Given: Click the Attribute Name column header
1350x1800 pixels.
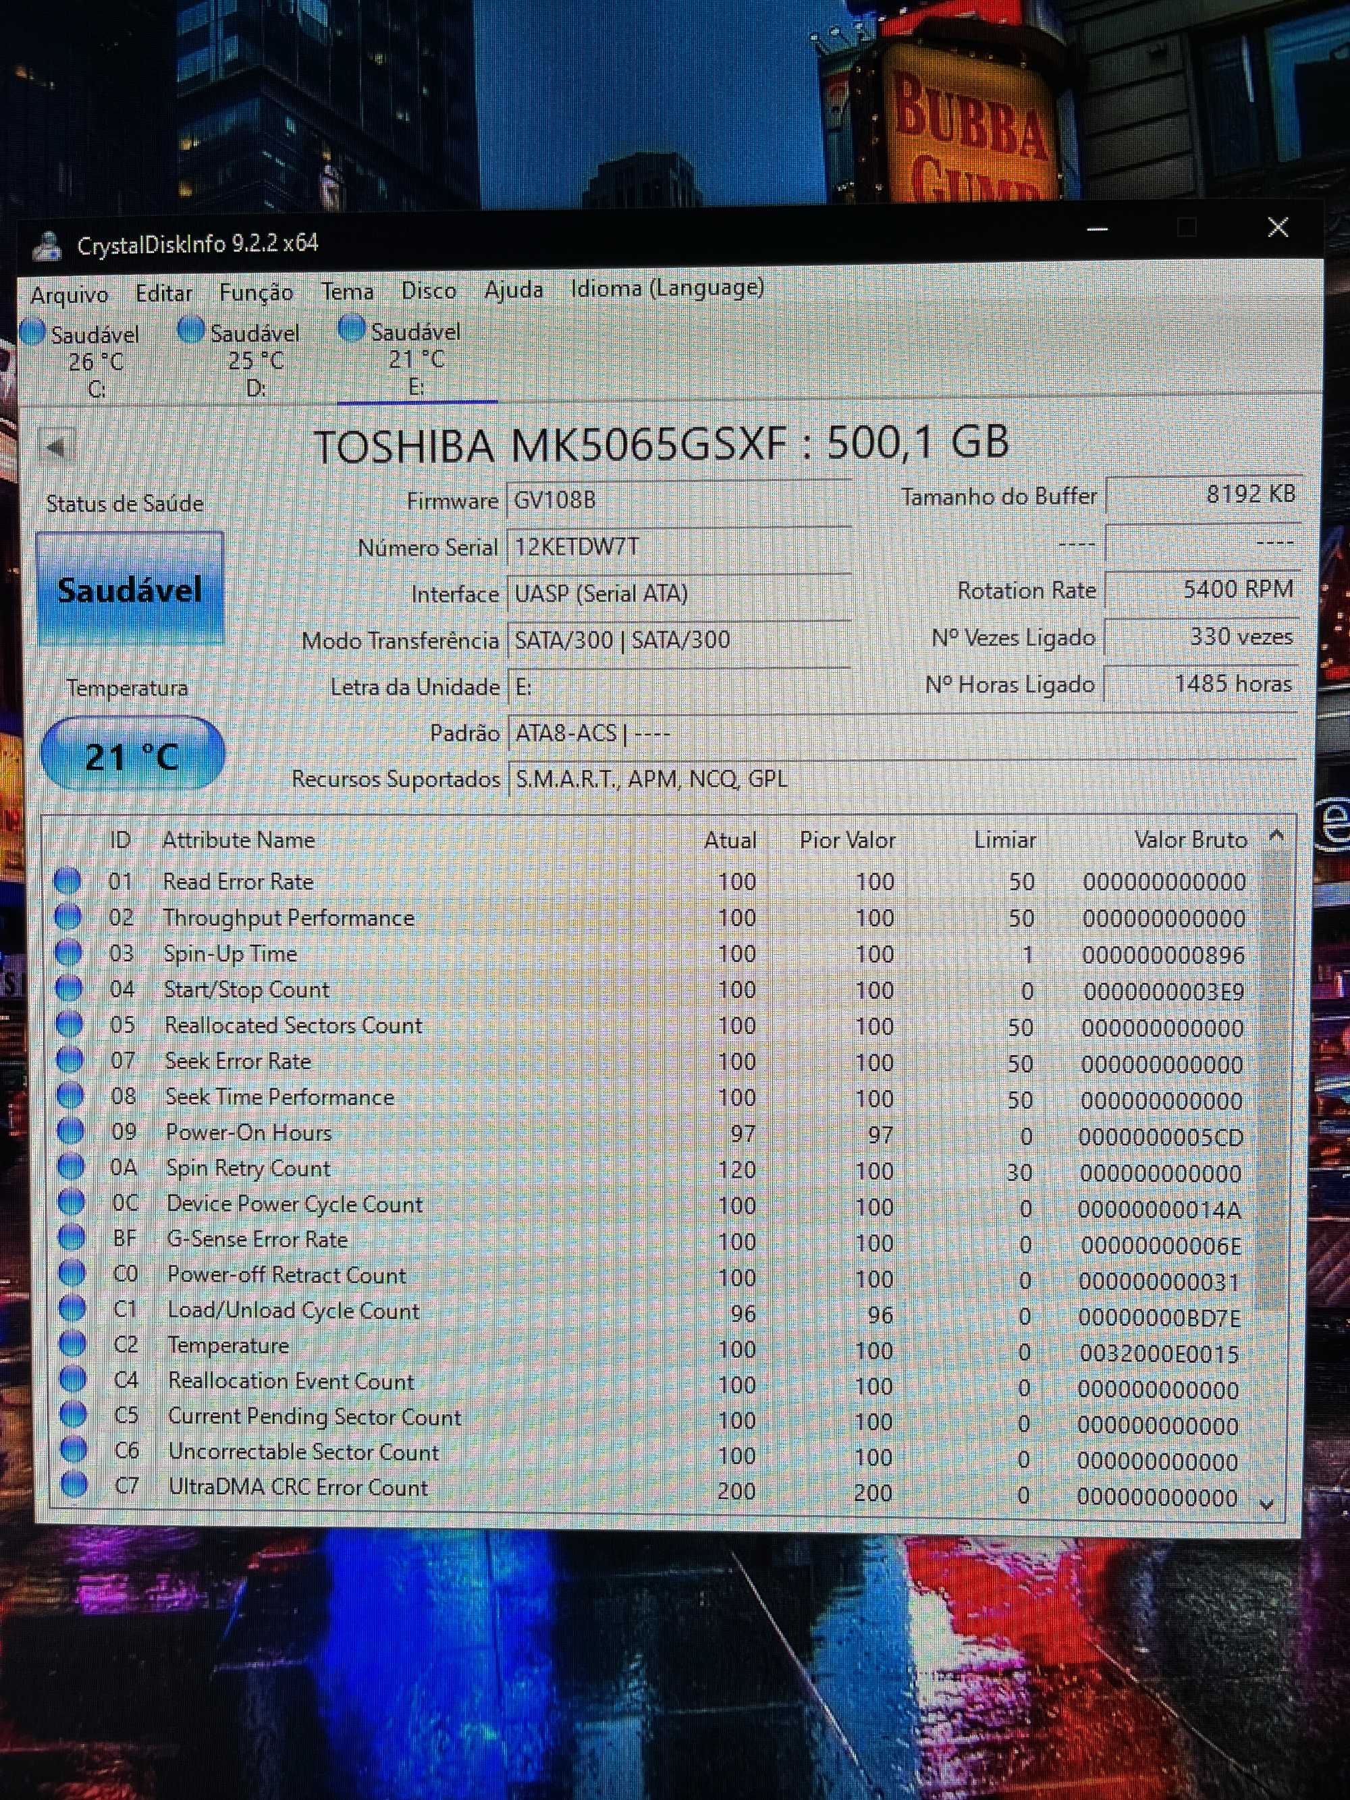Looking at the screenshot, I should [x=238, y=840].
